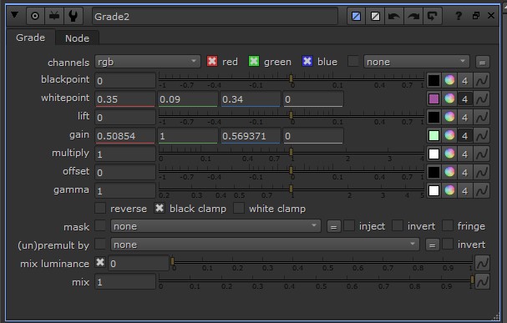Collapse the Grade2 panel with the arrow

[x=14, y=15]
